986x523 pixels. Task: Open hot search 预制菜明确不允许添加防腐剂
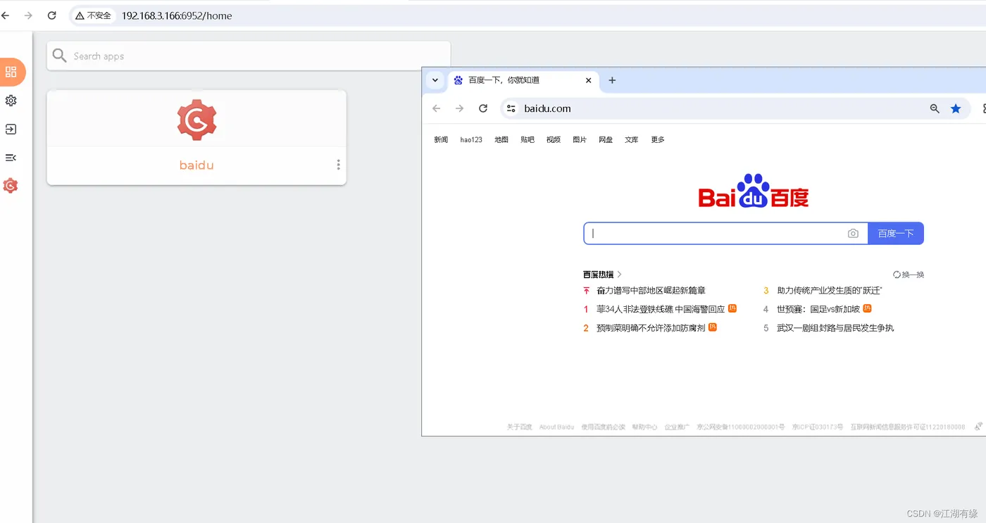pos(651,328)
